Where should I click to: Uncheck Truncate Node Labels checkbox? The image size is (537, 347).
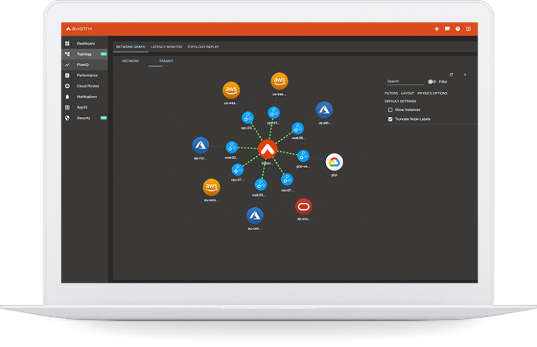click(390, 119)
